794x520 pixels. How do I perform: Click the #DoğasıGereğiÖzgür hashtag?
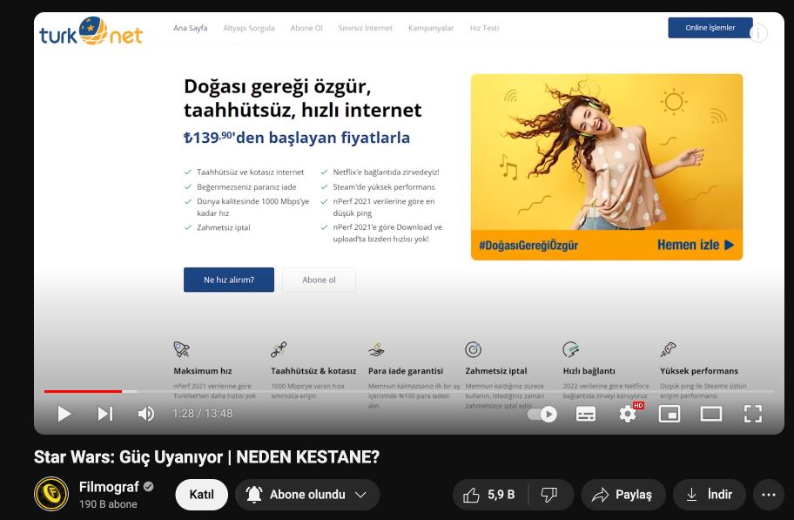point(528,246)
